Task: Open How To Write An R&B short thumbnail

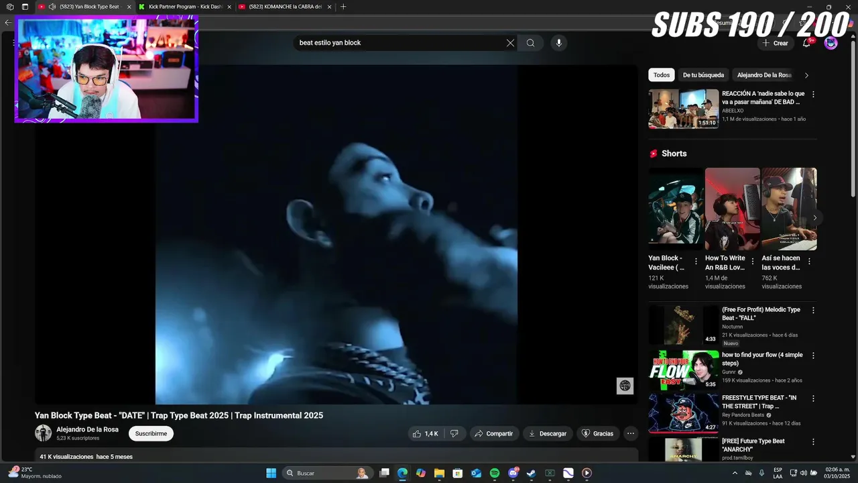Action: [x=732, y=209]
